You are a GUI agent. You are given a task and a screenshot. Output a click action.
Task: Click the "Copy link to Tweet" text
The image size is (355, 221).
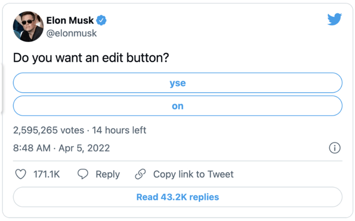[x=193, y=174]
